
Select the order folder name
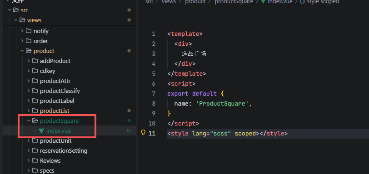[x=41, y=41]
